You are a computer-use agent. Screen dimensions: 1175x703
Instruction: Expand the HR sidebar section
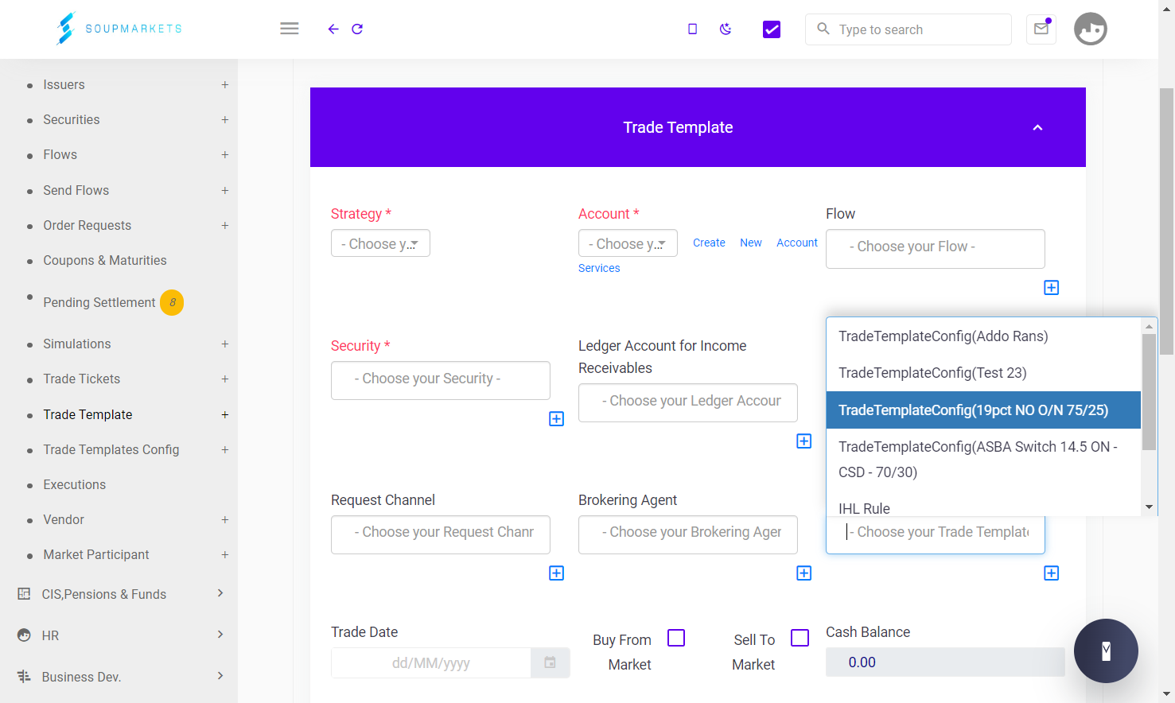click(x=119, y=635)
